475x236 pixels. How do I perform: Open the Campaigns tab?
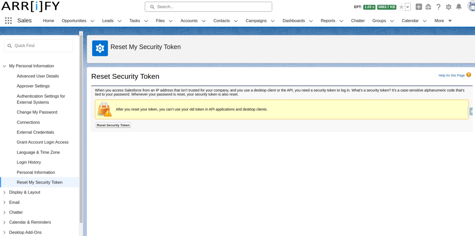256,21
